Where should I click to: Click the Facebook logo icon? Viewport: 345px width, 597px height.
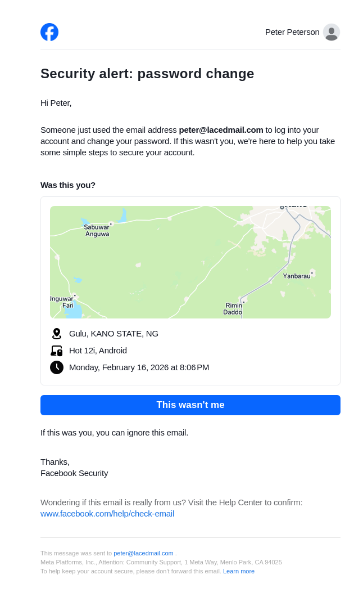pyautogui.click(x=49, y=32)
